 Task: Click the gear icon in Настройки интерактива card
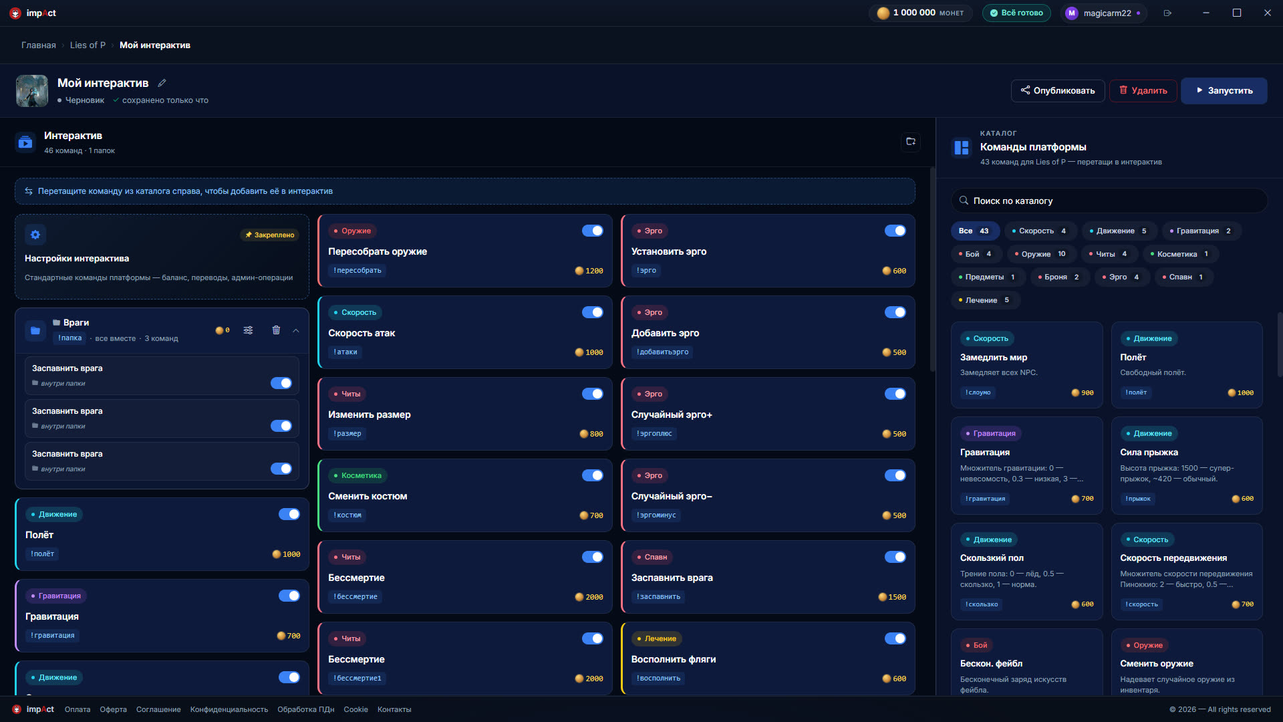pos(35,235)
